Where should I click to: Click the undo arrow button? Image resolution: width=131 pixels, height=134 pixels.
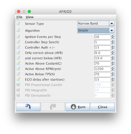28,107
